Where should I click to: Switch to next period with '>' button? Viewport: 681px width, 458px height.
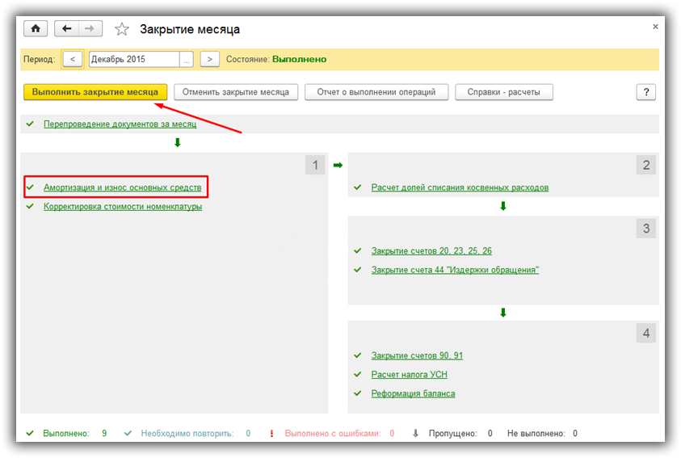click(210, 59)
